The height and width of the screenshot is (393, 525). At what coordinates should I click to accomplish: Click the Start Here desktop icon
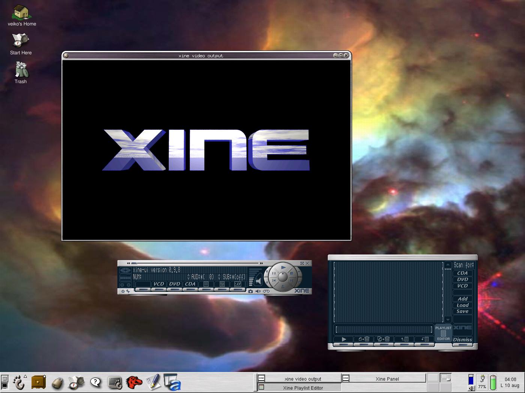tap(21, 44)
